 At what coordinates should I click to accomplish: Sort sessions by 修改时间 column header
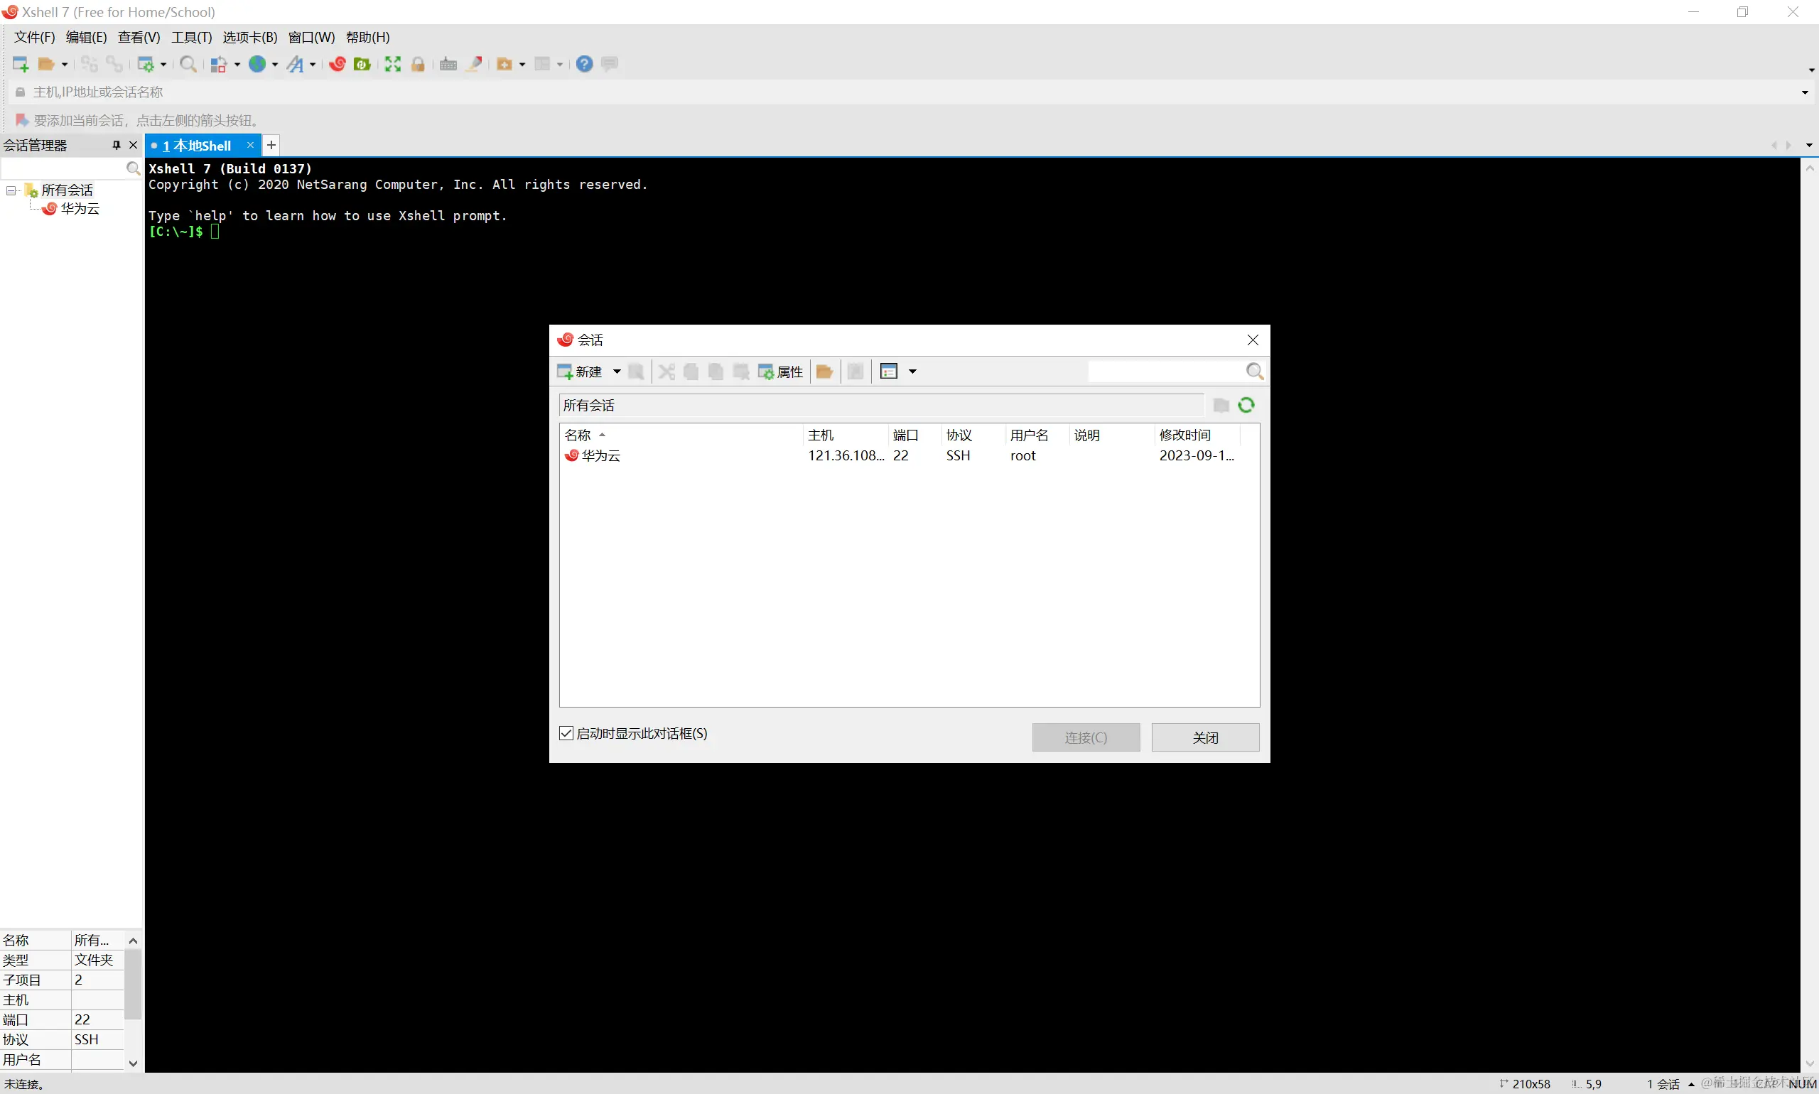point(1184,435)
